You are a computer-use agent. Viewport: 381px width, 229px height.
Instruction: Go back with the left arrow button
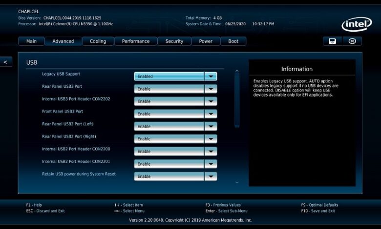click(5, 62)
